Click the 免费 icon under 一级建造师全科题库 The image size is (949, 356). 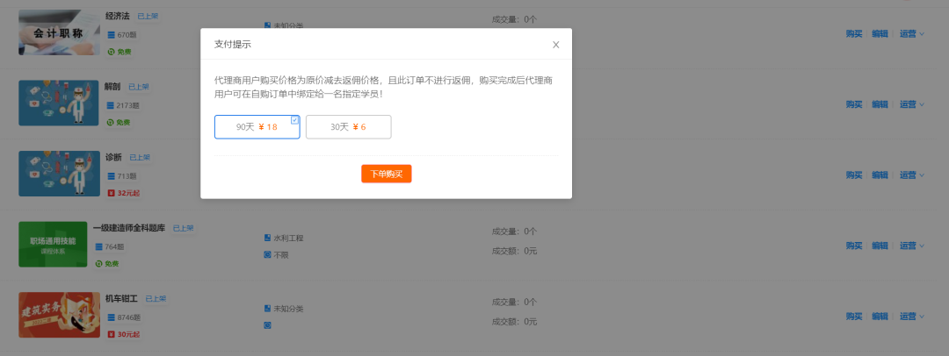99,264
